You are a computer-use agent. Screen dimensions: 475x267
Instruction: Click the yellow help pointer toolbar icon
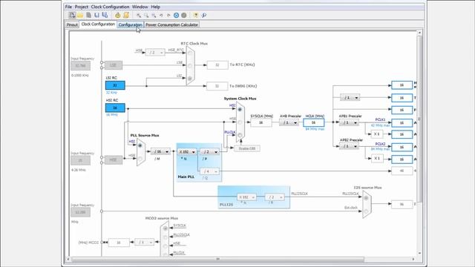(196, 16)
